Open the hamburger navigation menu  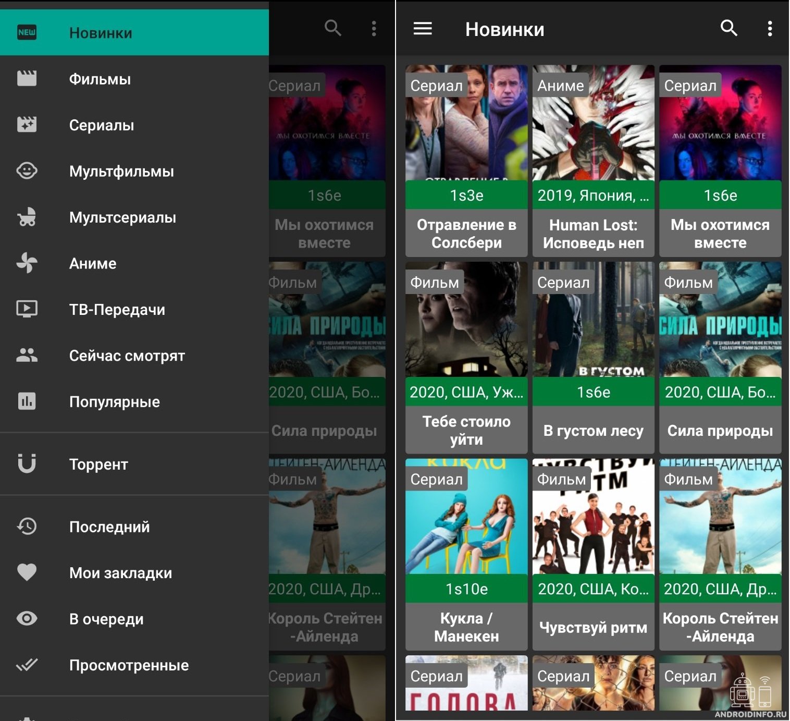[422, 29]
